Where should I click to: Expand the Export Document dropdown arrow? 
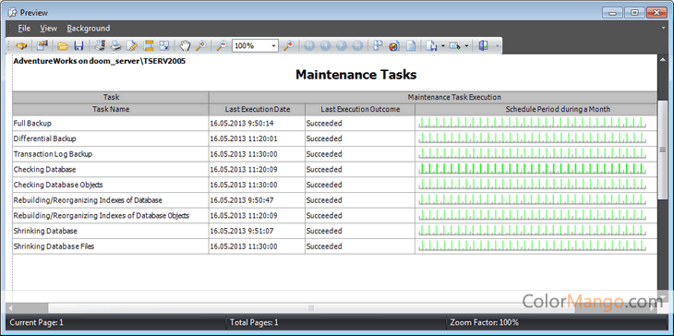(443, 45)
